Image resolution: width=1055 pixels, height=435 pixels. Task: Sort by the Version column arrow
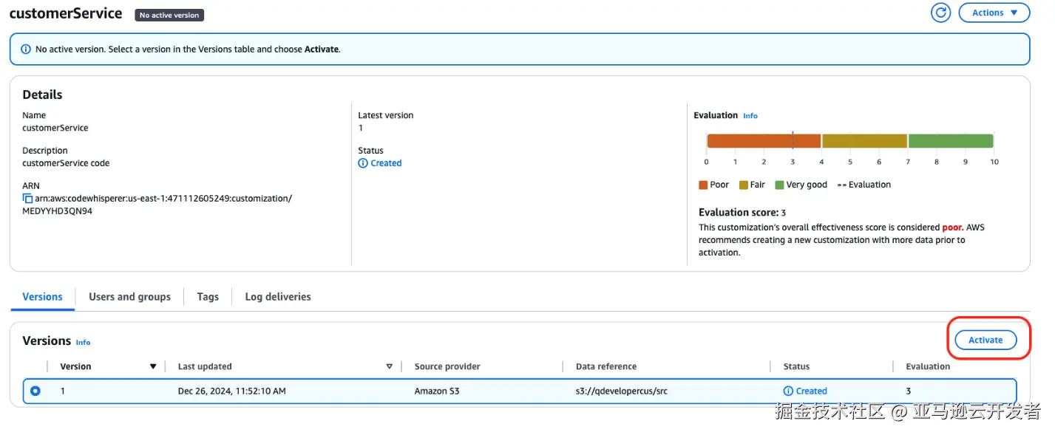(153, 366)
